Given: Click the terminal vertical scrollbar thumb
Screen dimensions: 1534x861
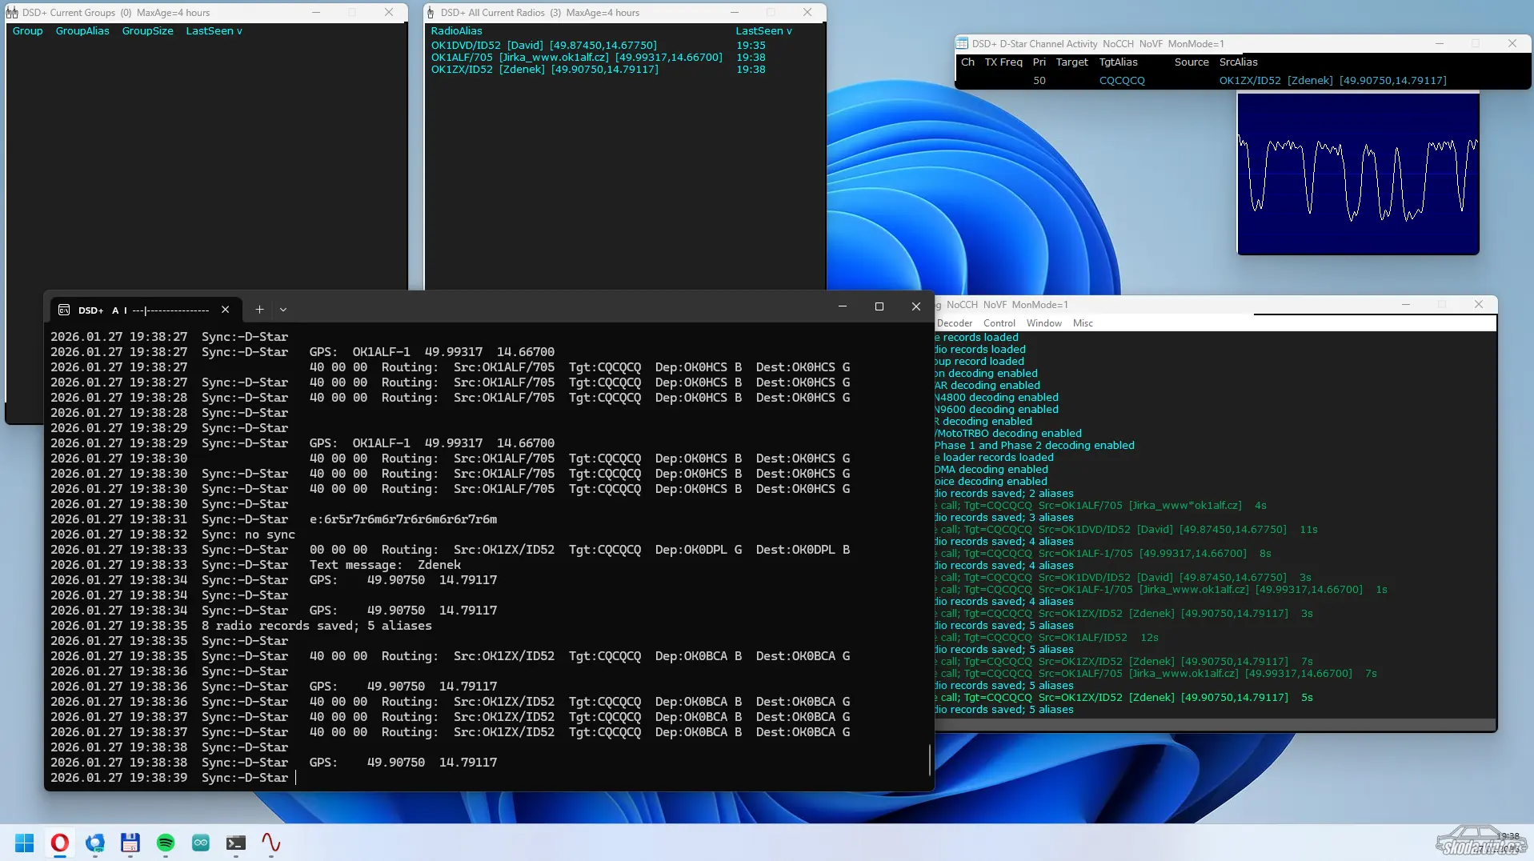Looking at the screenshot, I should [x=929, y=759].
